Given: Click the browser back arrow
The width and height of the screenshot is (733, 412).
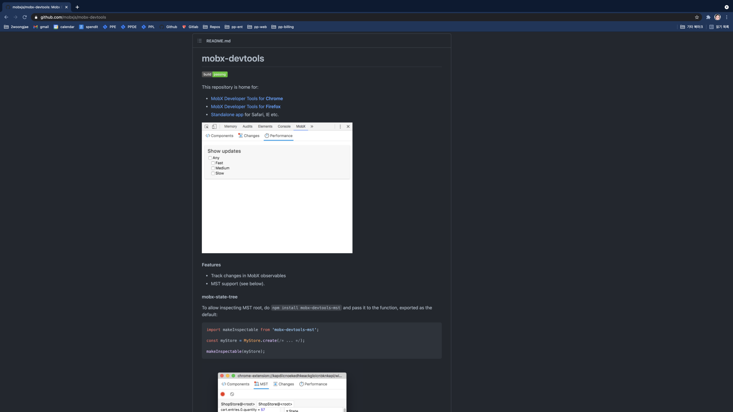Looking at the screenshot, I should [x=6, y=17].
